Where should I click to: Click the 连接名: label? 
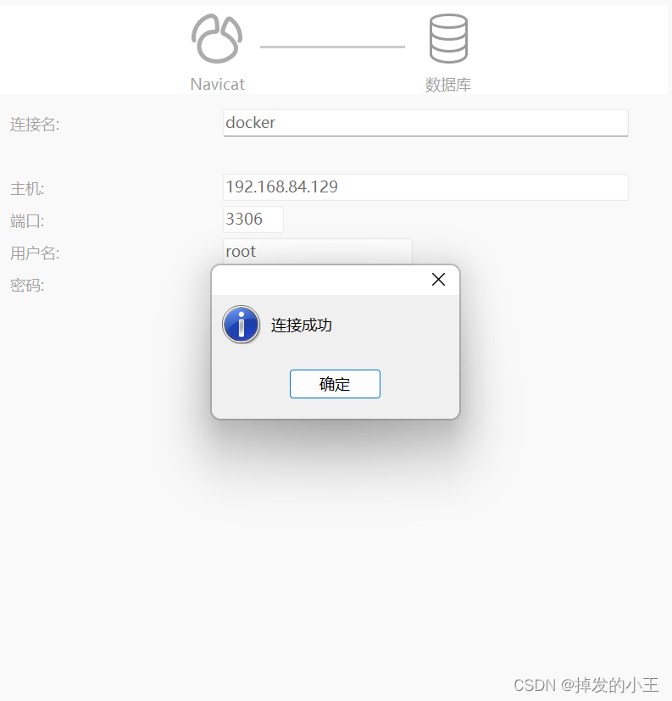coord(35,125)
